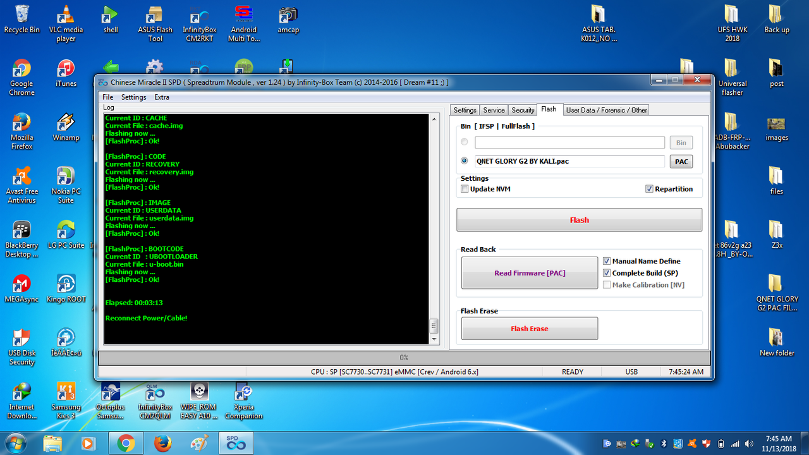Switch to User Data / Forensic / Other tab
Viewport: 809px width, 455px height.
(x=606, y=110)
